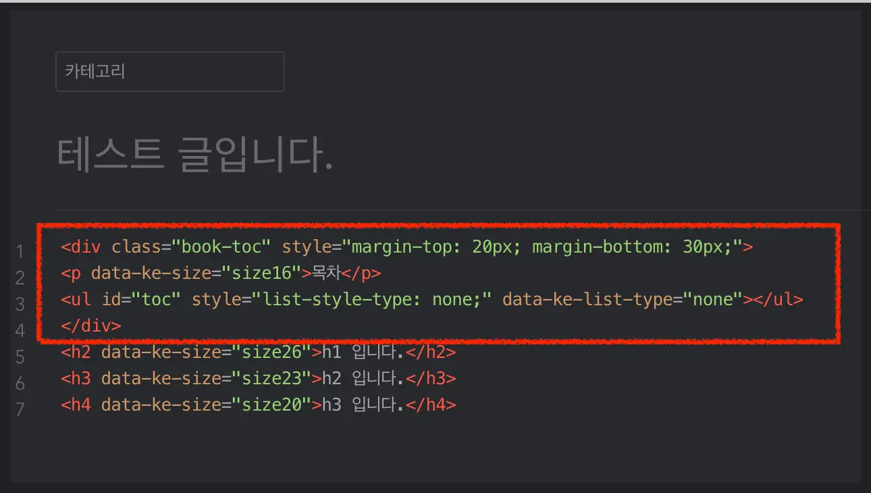Click the line containing 목차 paragraph
871x493 pixels.
(221, 274)
